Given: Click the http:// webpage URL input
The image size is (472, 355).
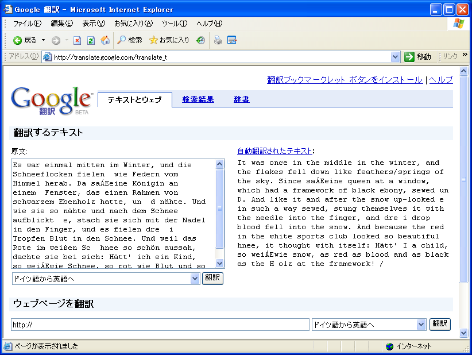Looking at the screenshot, I should click(160, 325).
